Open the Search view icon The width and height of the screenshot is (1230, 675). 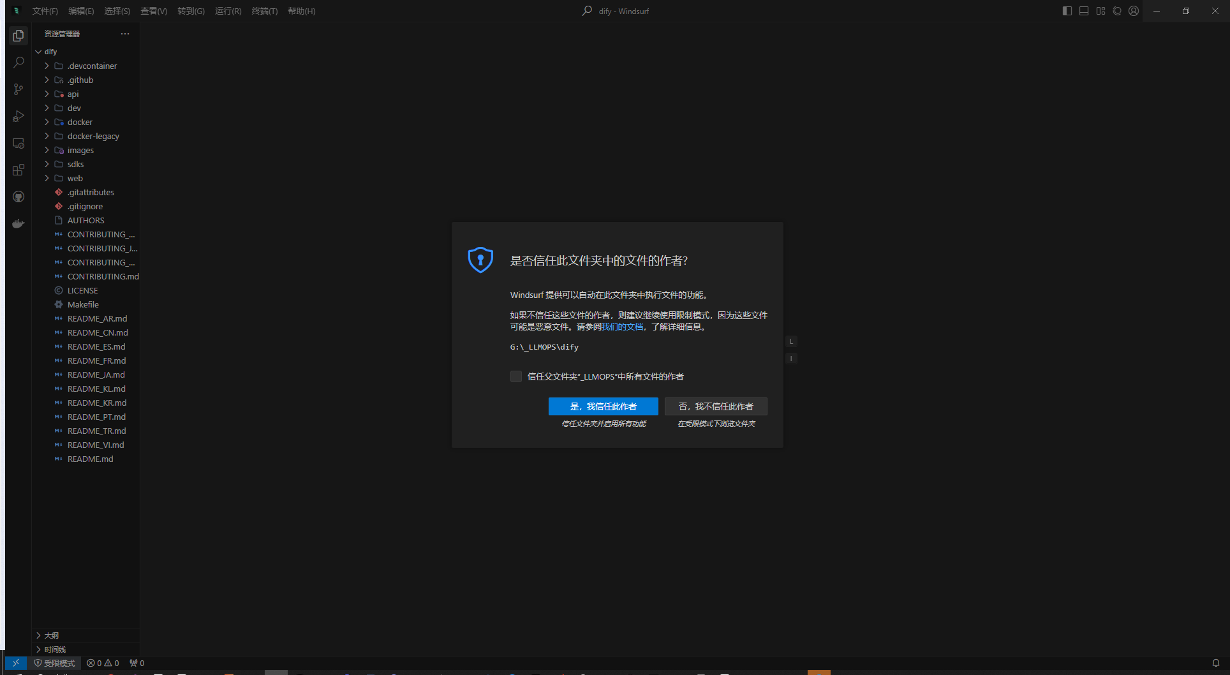tap(19, 63)
